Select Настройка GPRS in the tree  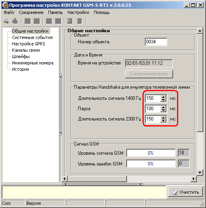pyautogui.click(x=29, y=44)
